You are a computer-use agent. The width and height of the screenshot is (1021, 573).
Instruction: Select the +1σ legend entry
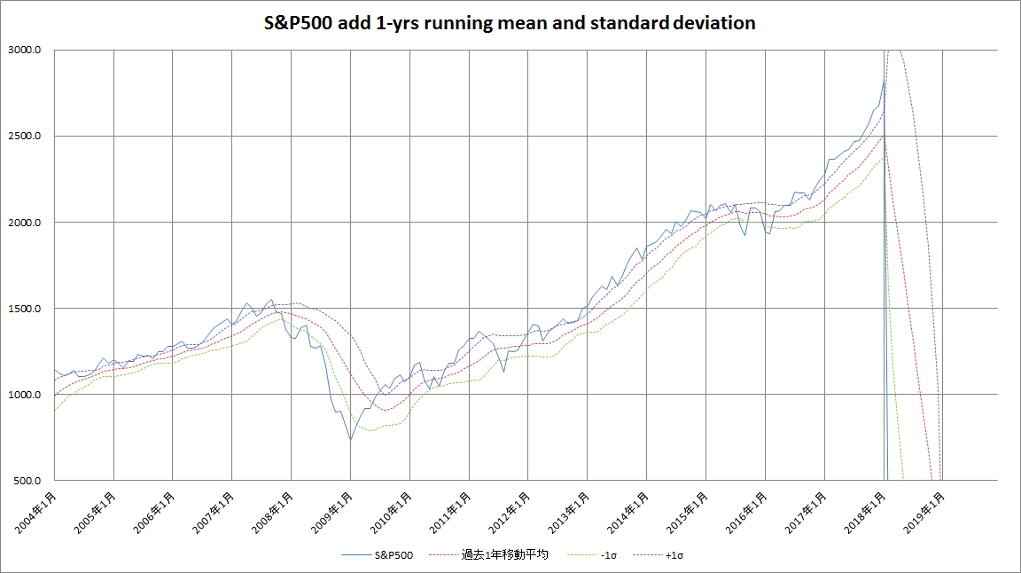(658, 555)
